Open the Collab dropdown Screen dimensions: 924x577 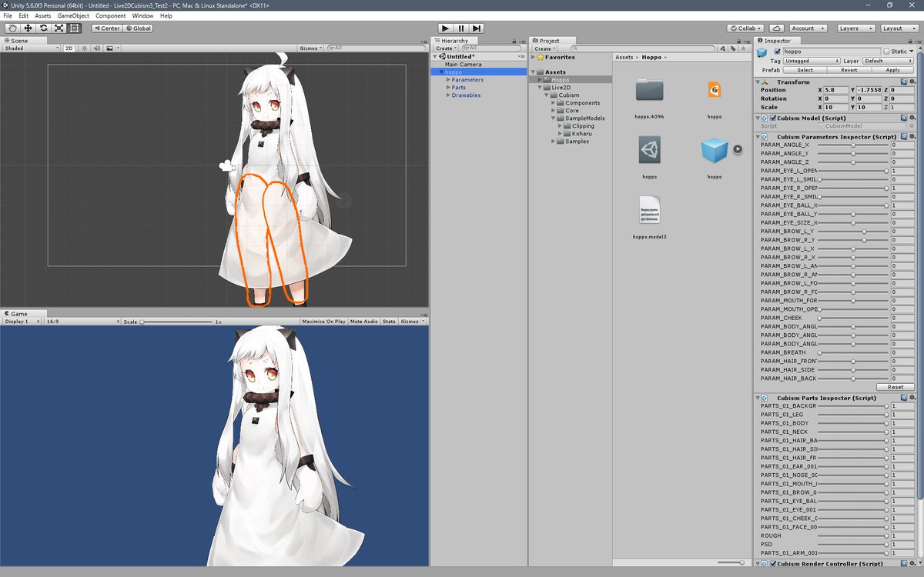(x=746, y=28)
